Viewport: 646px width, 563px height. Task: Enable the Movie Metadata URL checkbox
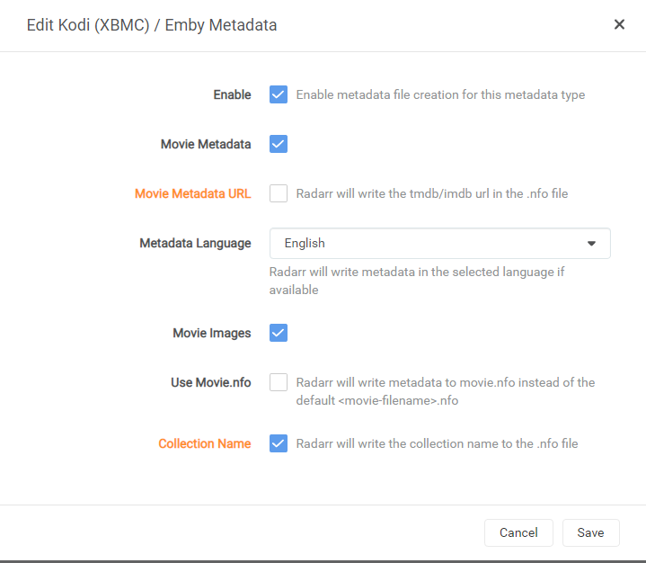(x=279, y=193)
